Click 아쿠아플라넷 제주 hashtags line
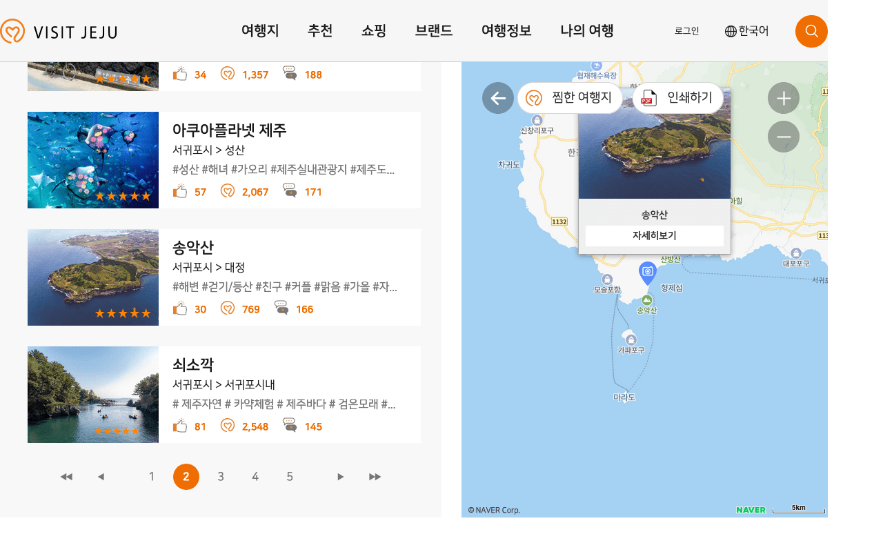 click(284, 170)
